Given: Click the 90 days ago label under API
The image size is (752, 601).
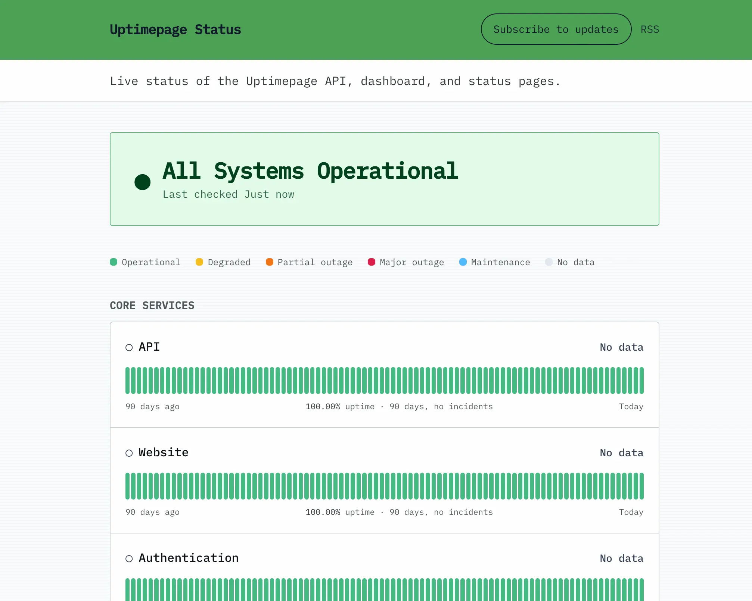Looking at the screenshot, I should (152, 407).
